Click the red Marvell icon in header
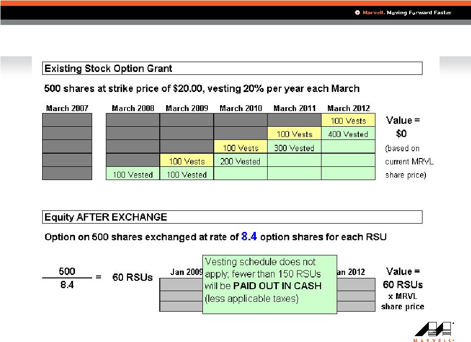This screenshot has height=342, width=471. [x=358, y=13]
